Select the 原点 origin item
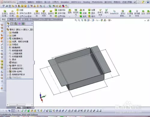The width and height of the screenshot is (150, 117). point(13,60)
